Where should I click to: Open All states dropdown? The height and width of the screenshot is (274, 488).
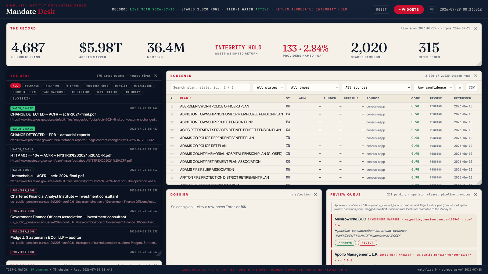[269, 87]
